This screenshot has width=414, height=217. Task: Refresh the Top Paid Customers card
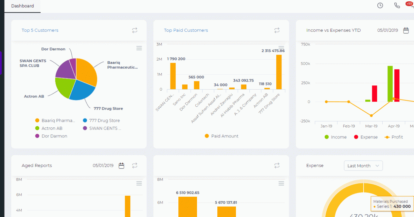(277, 30)
